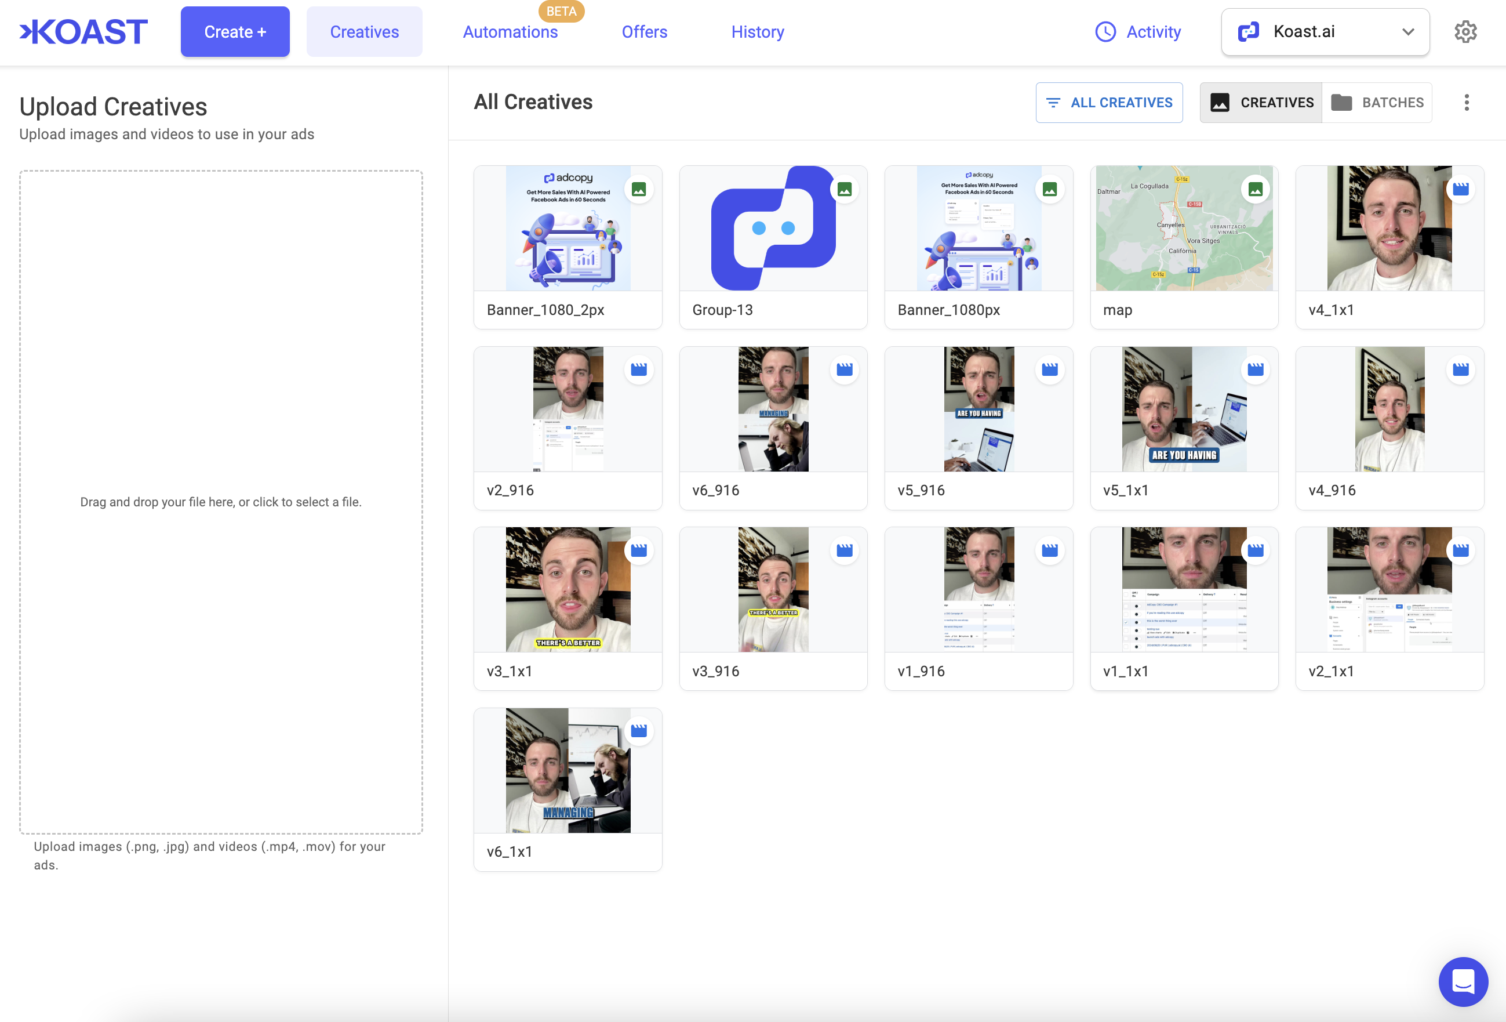
Task: Switch view to Batches toggle
Action: tap(1377, 103)
